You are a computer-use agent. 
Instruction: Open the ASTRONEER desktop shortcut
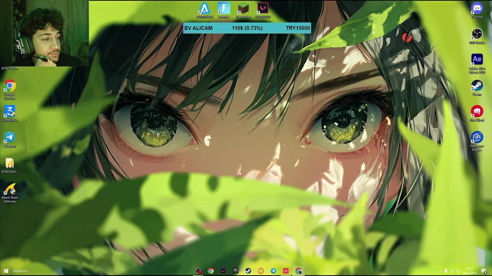[x=204, y=11]
